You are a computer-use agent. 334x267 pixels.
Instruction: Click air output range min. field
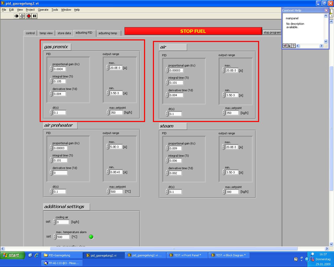click(x=232, y=95)
